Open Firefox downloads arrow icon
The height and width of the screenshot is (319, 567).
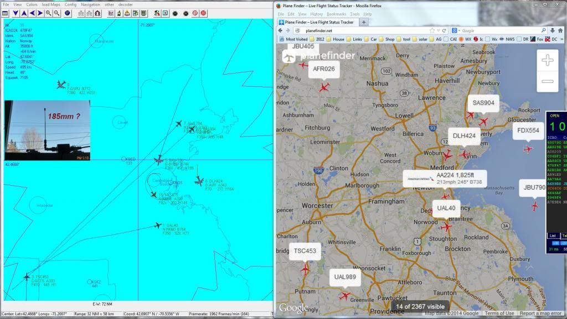tap(553, 30)
